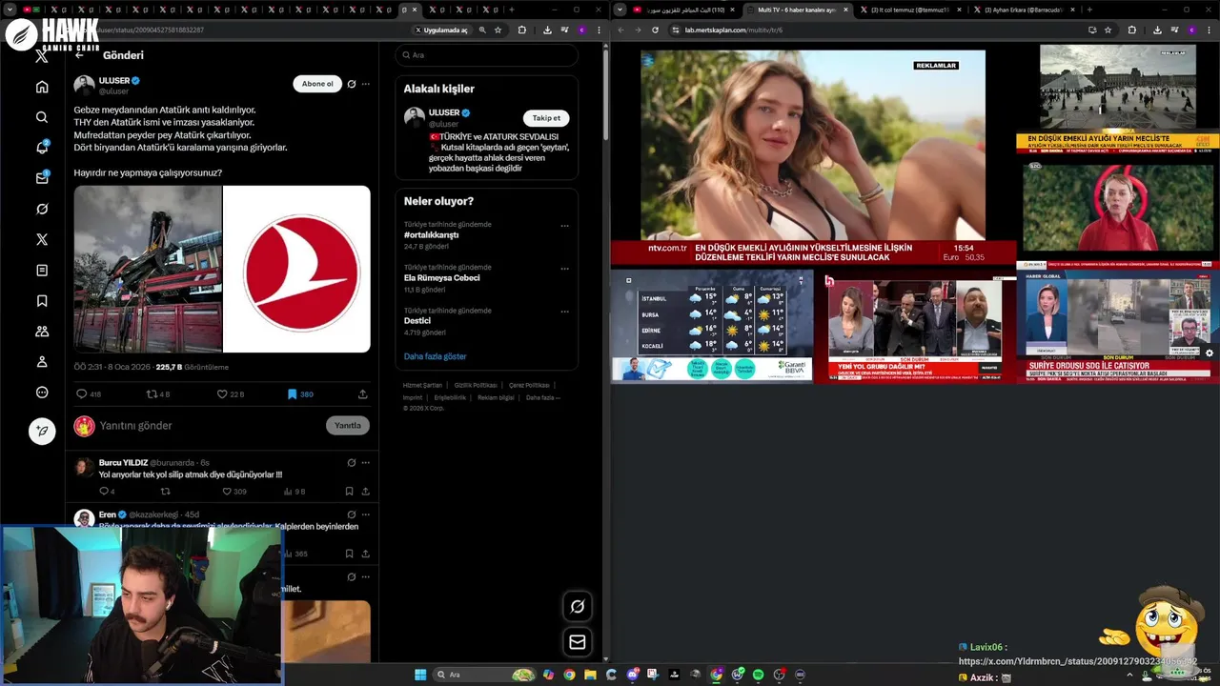
Task: Click the floating messages envelope button
Action: pos(577,642)
